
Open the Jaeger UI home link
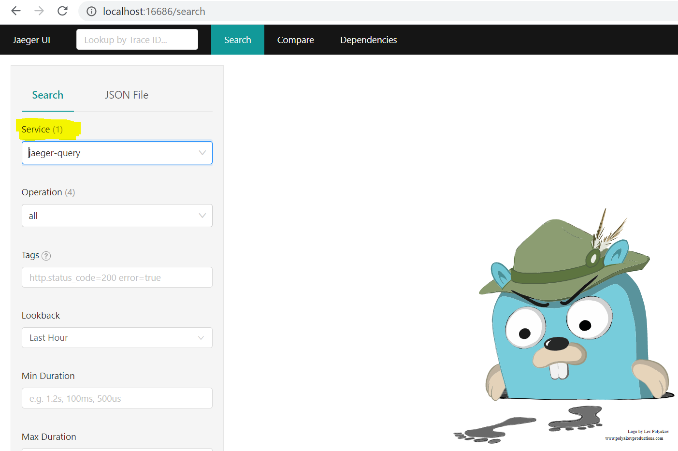pos(31,40)
